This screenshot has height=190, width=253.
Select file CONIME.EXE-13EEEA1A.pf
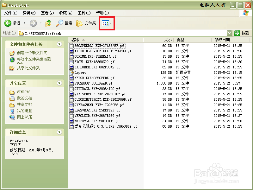point(96,56)
